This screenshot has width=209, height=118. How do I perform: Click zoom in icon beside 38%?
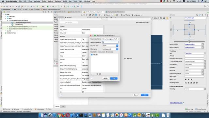[158, 18]
